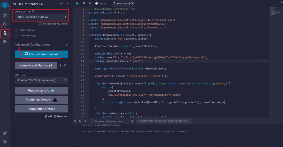283x147 pixels.
Task: Click Publish on Ipfs button
Action: [x=41, y=91]
